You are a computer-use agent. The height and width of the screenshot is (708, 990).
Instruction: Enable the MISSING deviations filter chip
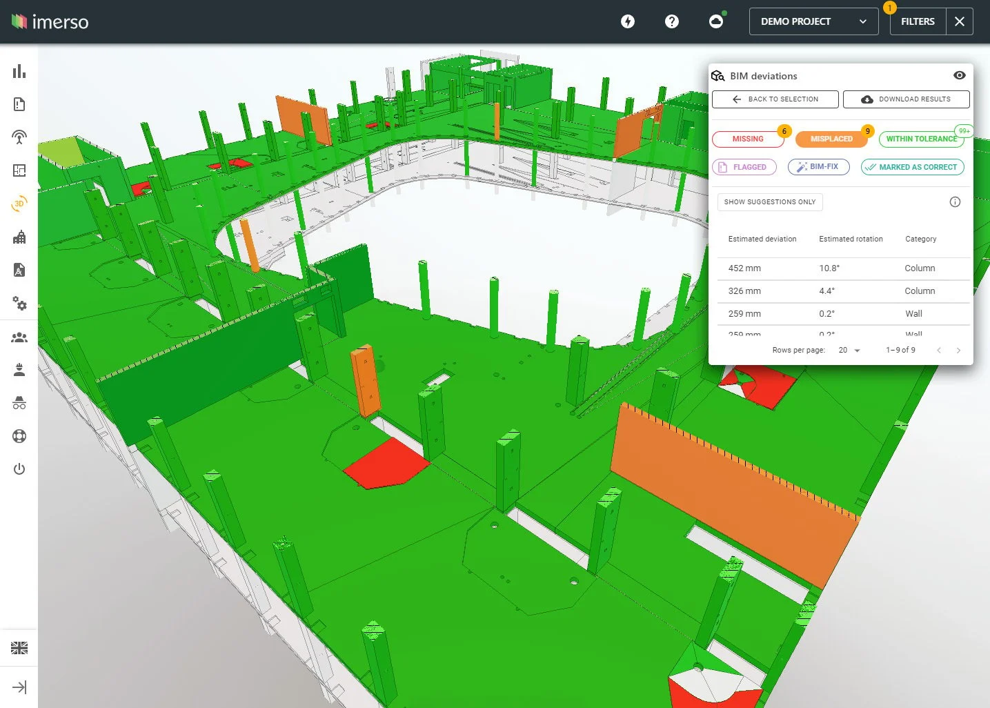[x=749, y=139]
